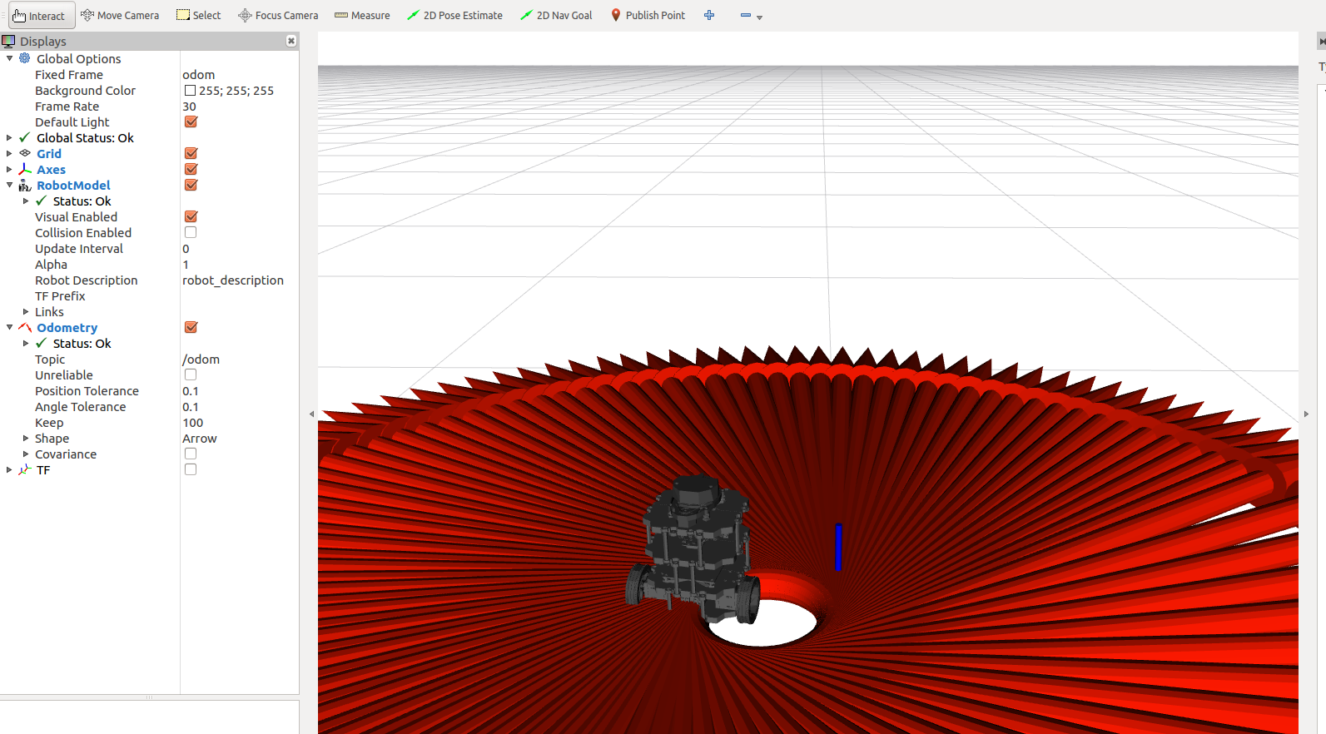Enable the Covariance checkbox
The height and width of the screenshot is (734, 1326).
[x=191, y=454]
